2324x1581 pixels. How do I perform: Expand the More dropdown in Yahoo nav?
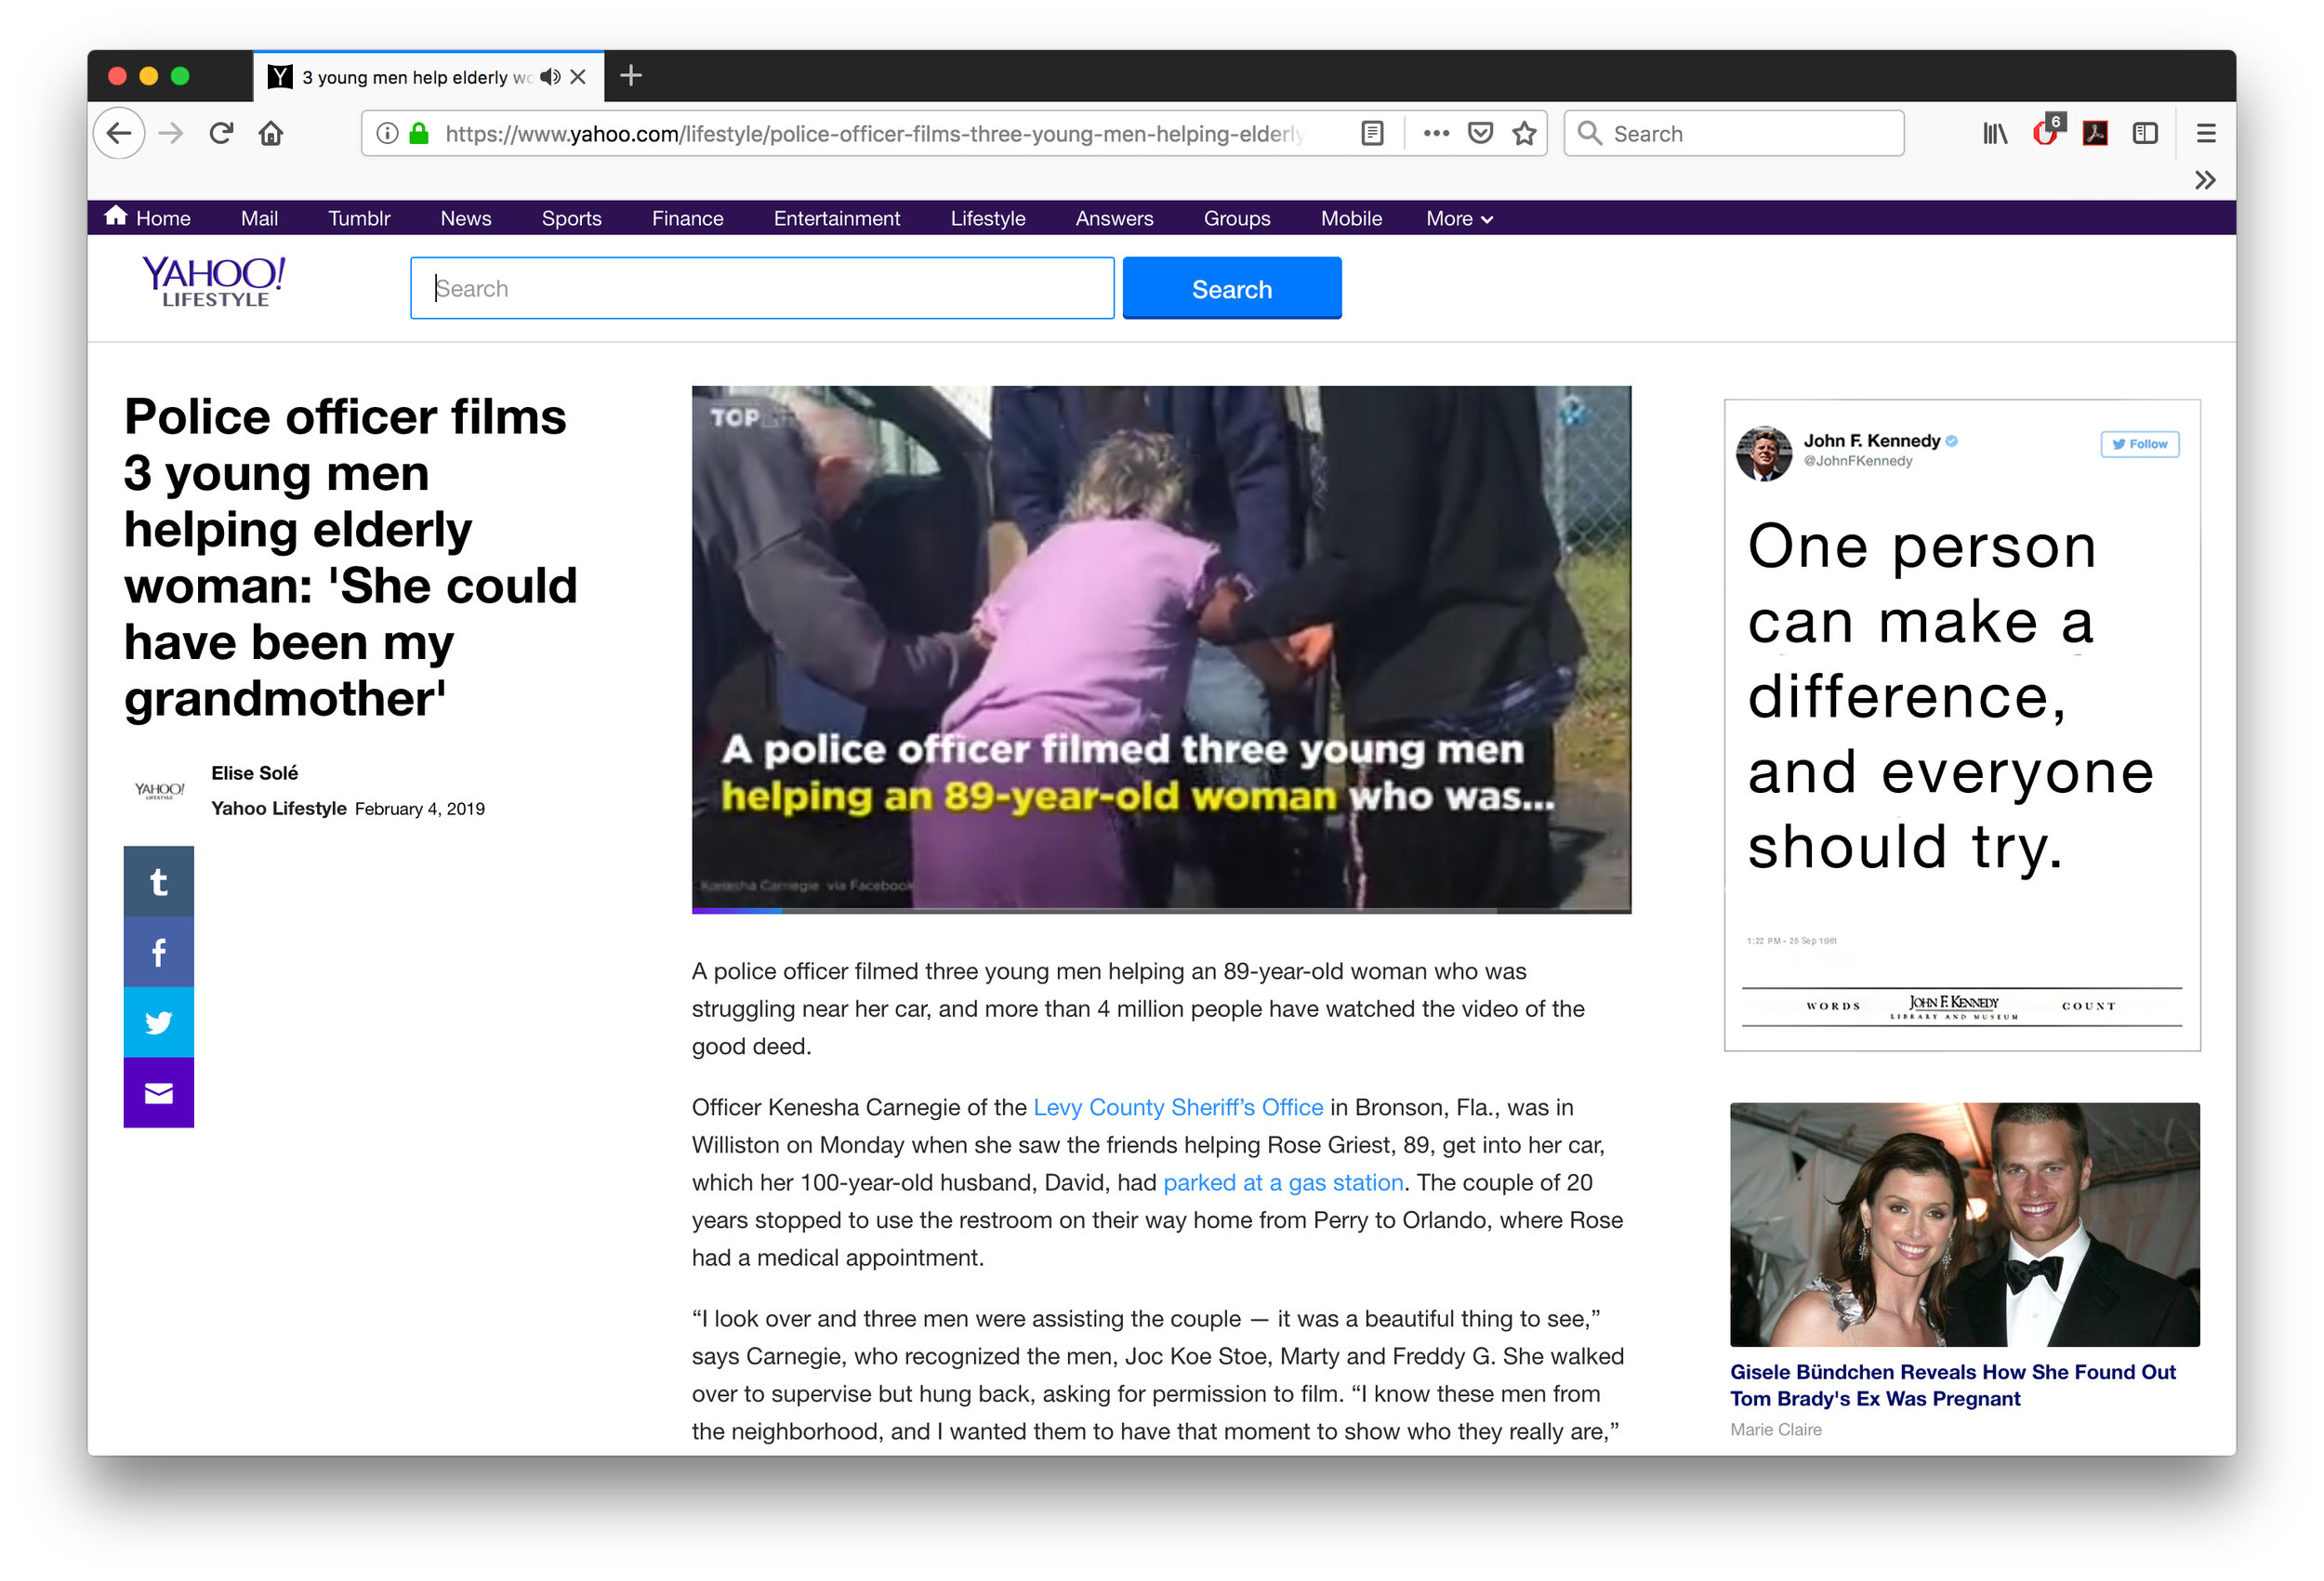coord(1459,218)
